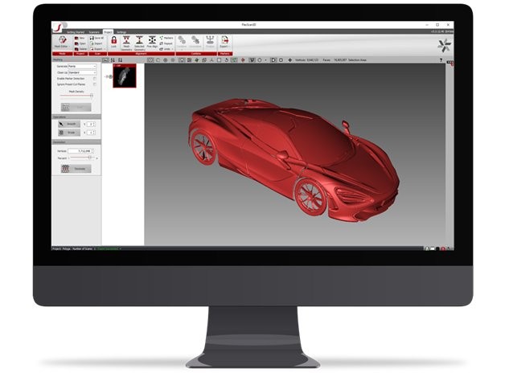Enable Marker Detection checkbox
Image resolution: width=505 pixels, height=373 pixels.
click(x=94, y=78)
